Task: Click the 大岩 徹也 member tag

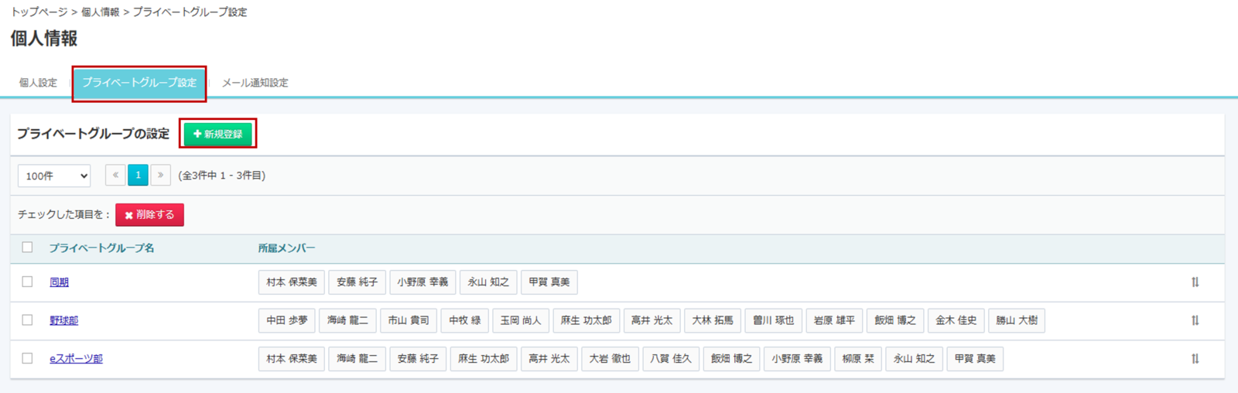Action: tap(610, 359)
